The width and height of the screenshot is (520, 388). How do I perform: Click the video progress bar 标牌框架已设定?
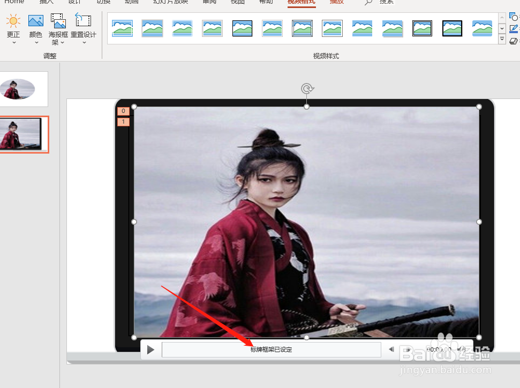272,349
